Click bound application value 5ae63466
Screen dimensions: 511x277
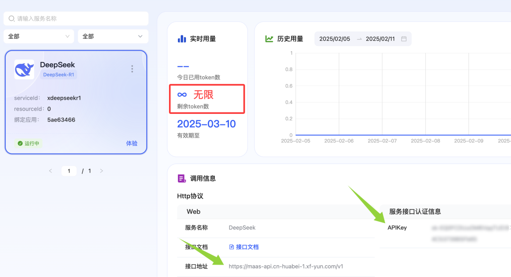(x=61, y=120)
